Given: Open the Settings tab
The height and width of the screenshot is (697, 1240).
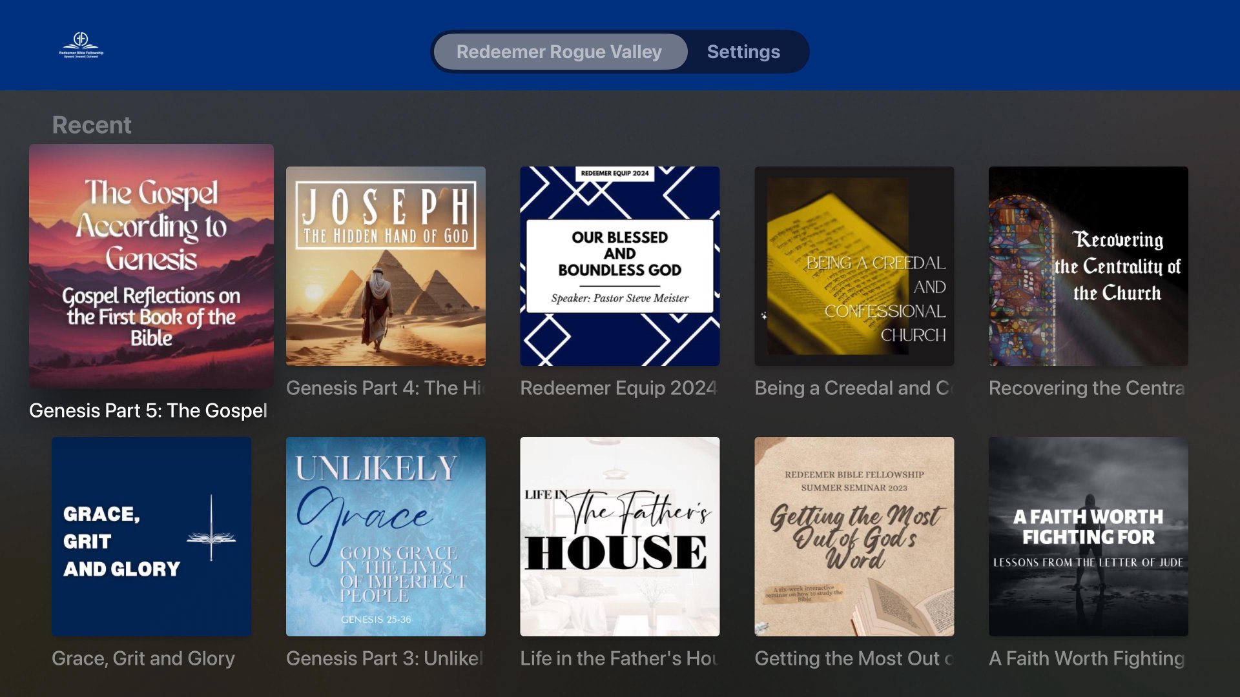Looking at the screenshot, I should [x=743, y=52].
